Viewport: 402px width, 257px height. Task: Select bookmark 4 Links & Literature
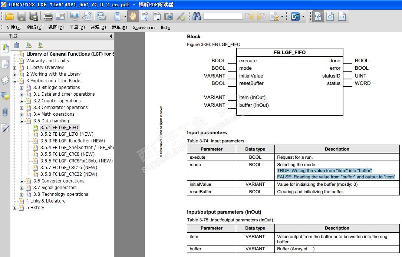(x=46, y=201)
